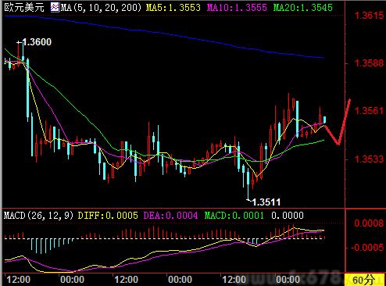The height and width of the screenshot is (286, 386).
Task: Click the 1.3561 price axis label
Action: 370,111
